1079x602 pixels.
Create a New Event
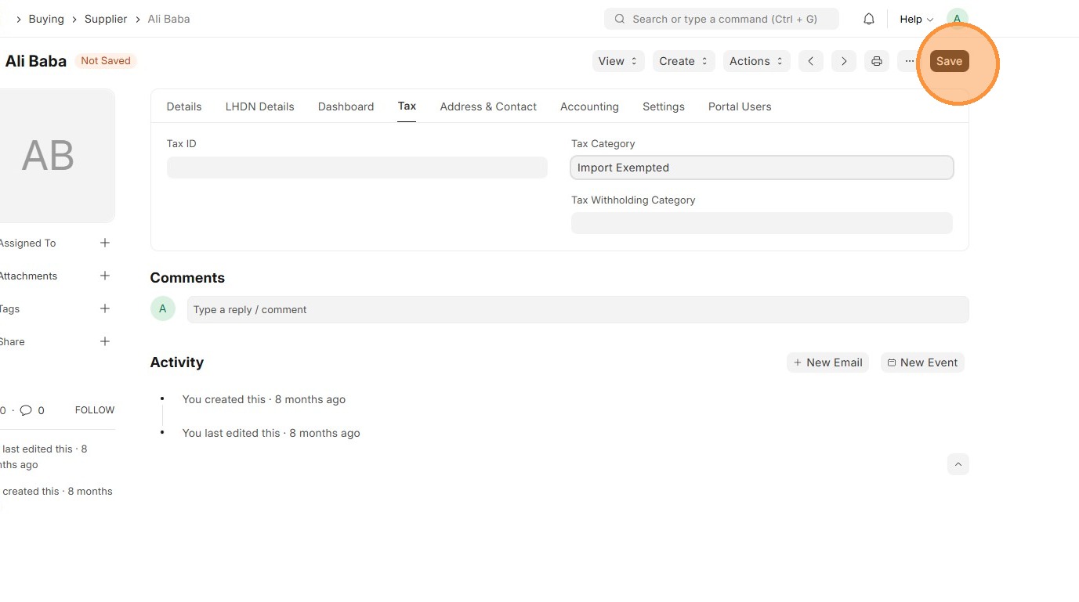(x=922, y=362)
